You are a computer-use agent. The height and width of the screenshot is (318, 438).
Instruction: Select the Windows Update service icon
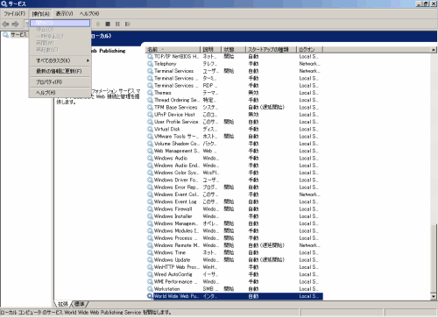(150, 260)
